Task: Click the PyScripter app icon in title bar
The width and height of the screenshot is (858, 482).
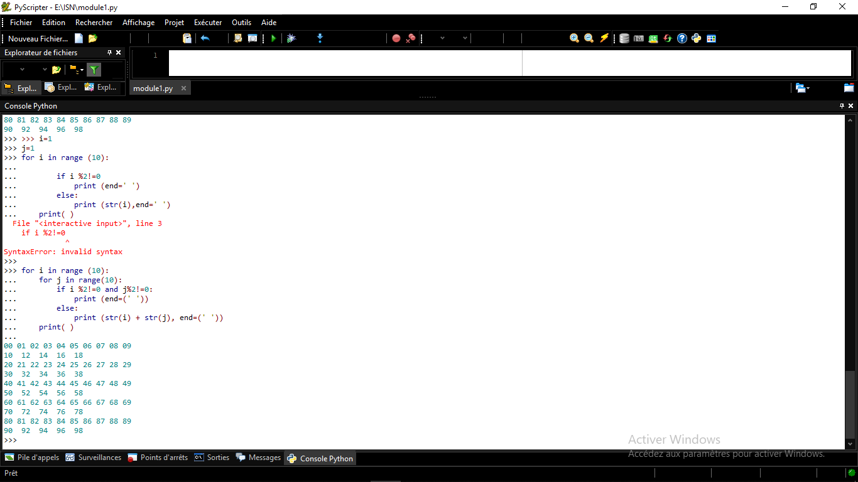Action: [6, 7]
